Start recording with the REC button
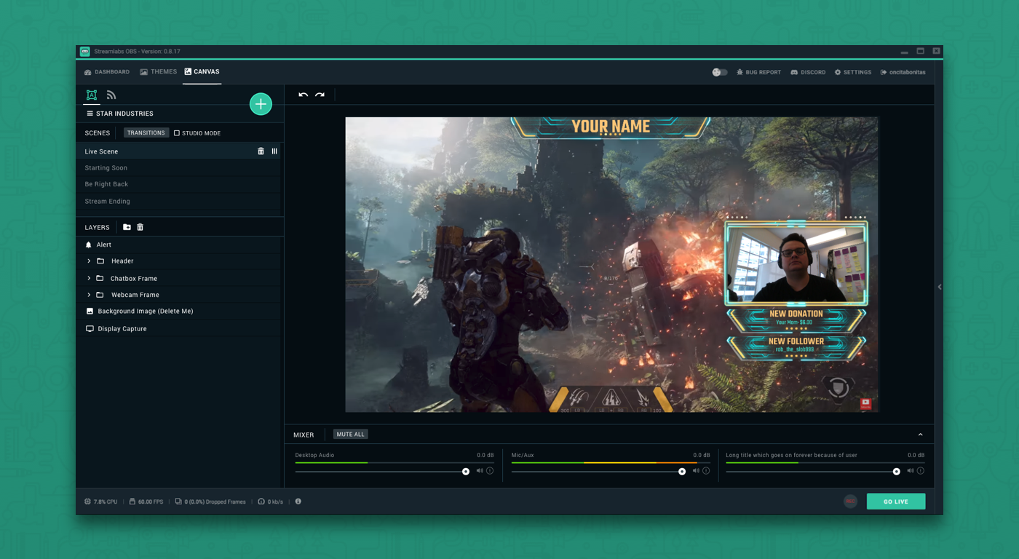This screenshot has height=559, width=1019. (850, 501)
